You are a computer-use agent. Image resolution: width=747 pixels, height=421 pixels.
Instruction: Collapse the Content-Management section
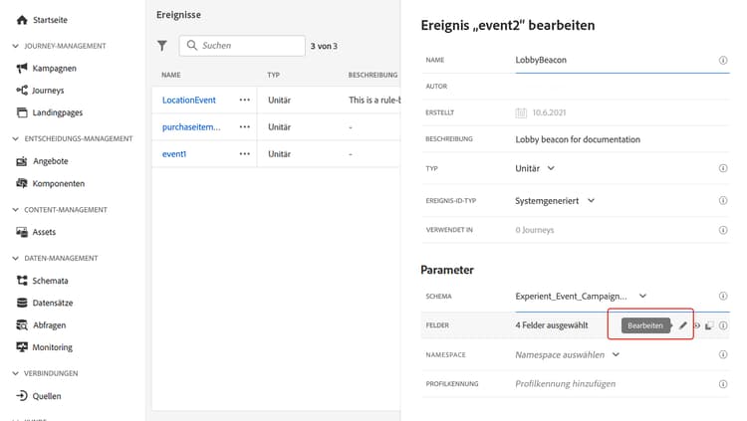coord(15,210)
